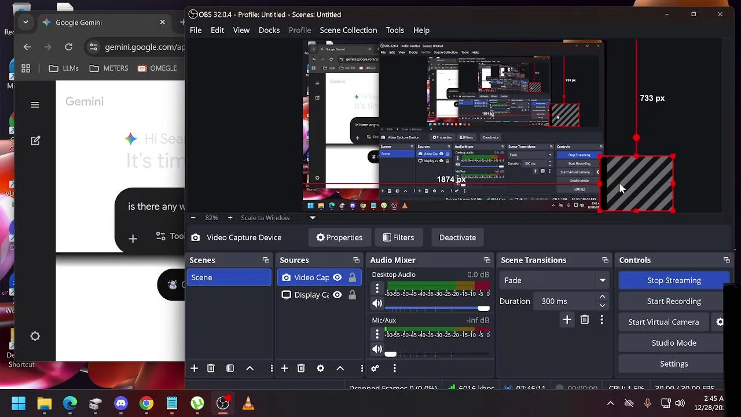This screenshot has height=417, width=741.
Task: Toggle lock on Display Capture source
Action: click(352, 295)
